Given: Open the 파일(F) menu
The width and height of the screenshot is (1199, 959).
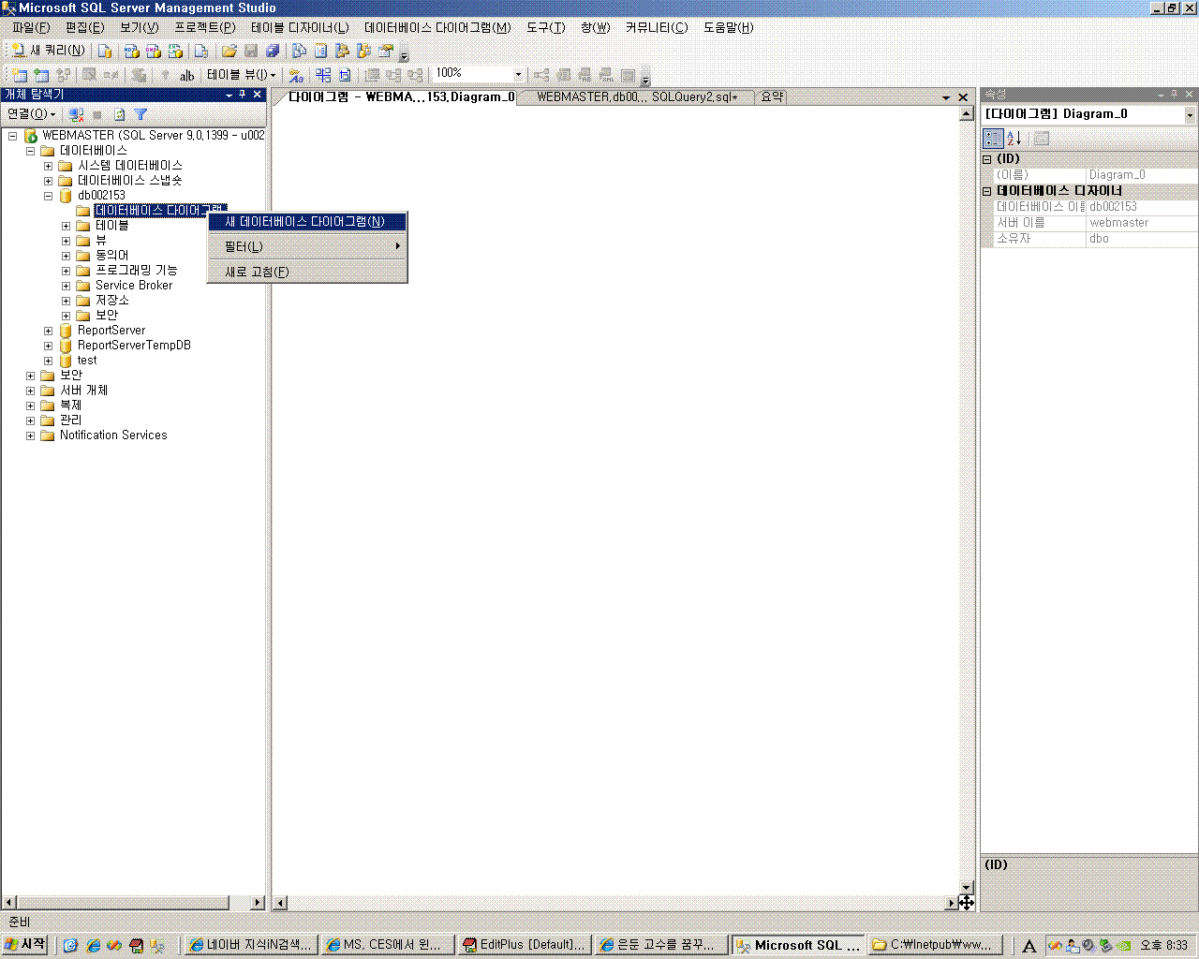Looking at the screenshot, I should 31,27.
